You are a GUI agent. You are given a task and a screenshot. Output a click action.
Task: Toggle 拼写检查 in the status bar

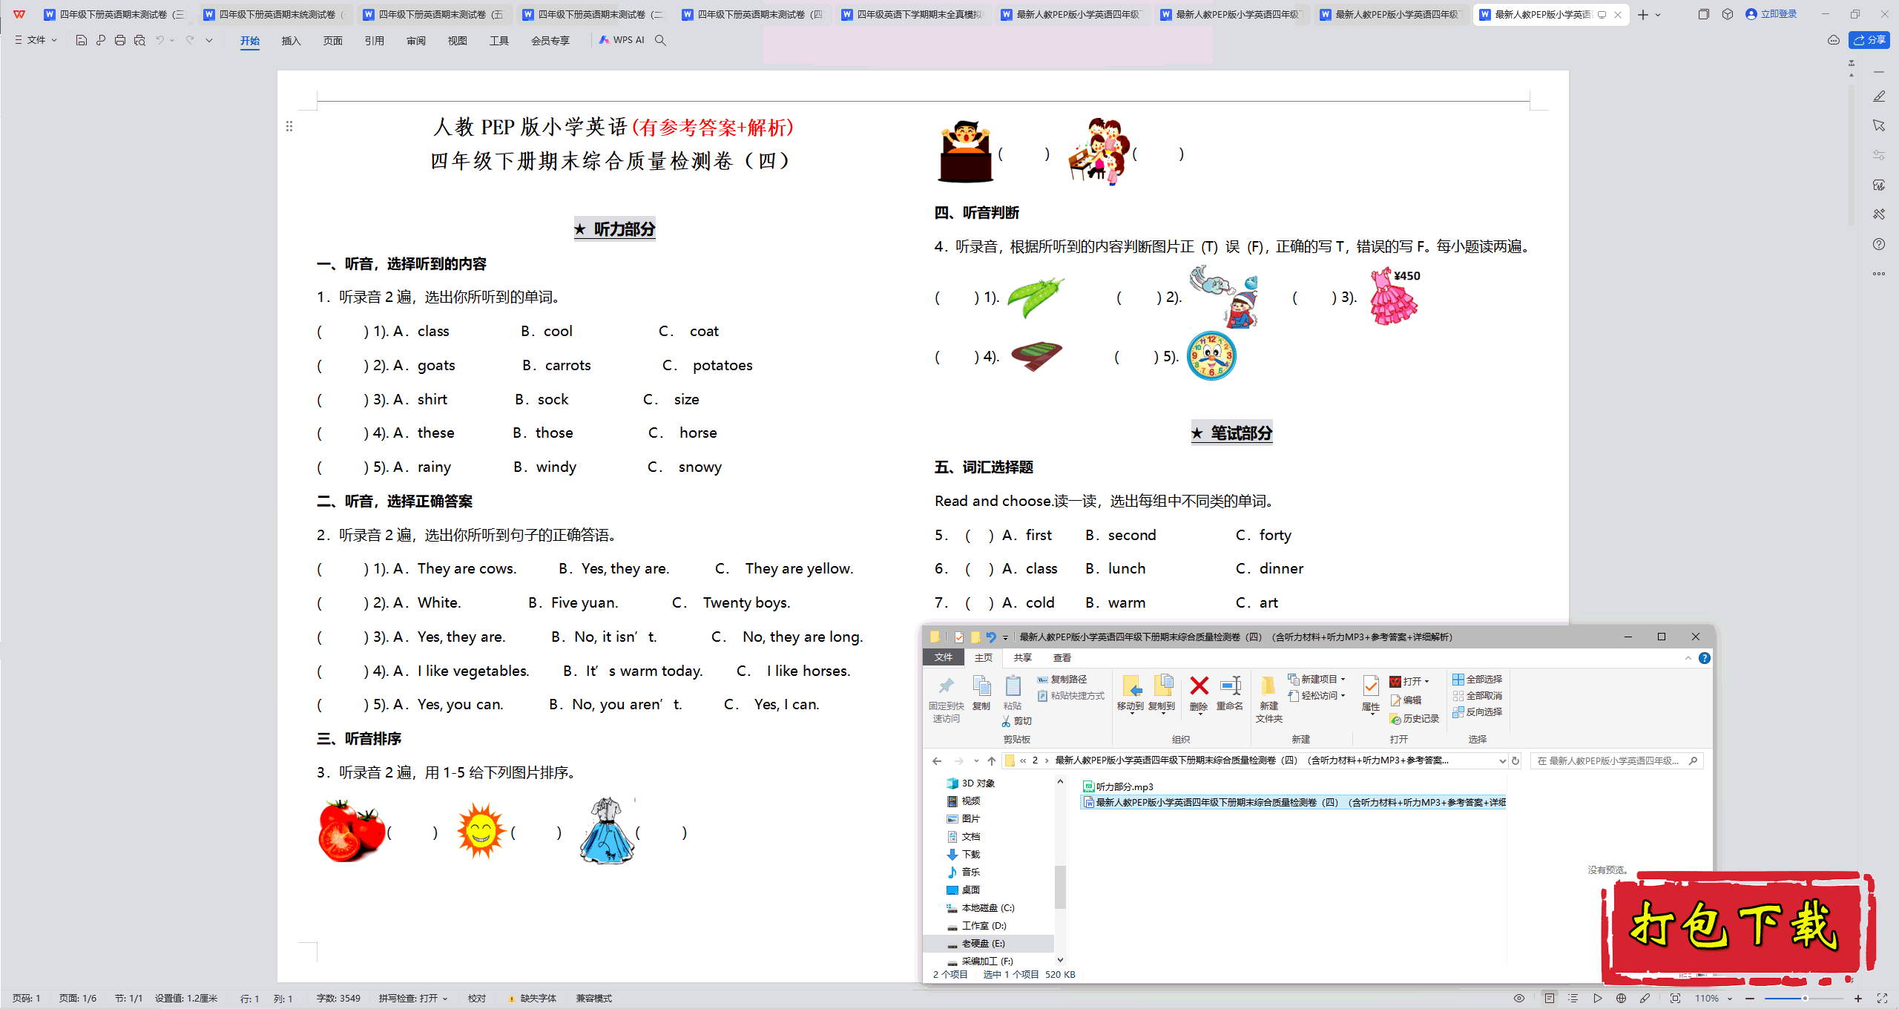(x=413, y=999)
